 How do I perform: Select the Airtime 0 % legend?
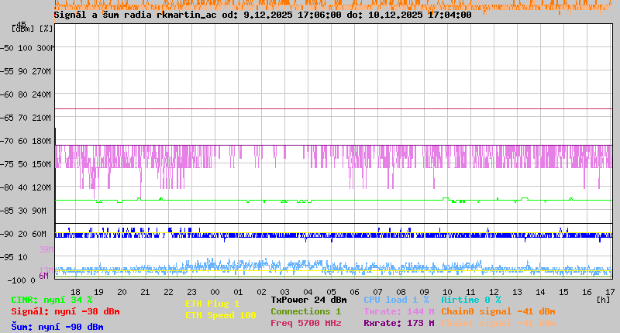click(x=470, y=300)
